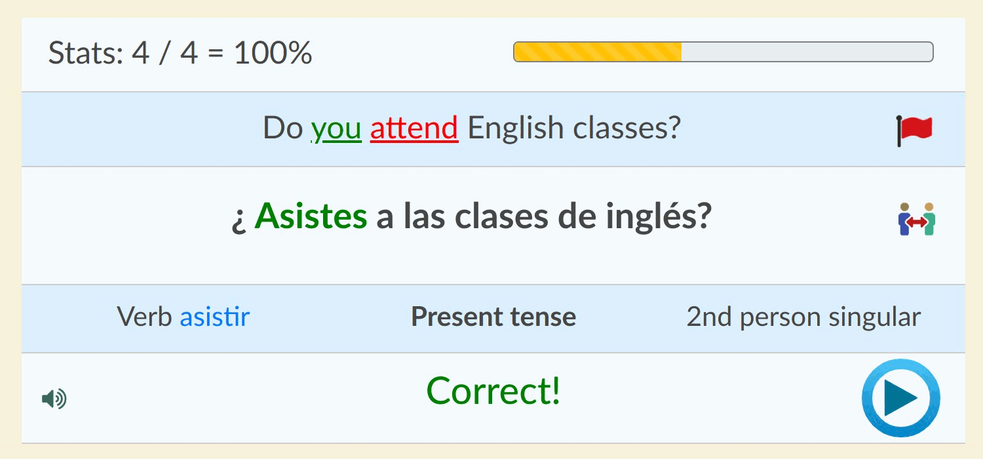
Task: Flag the sentence 'Do you attend English classes?'
Action: click(916, 129)
